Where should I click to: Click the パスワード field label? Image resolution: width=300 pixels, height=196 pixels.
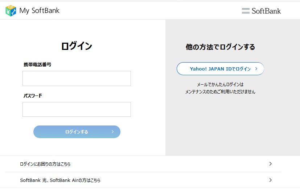33,96
